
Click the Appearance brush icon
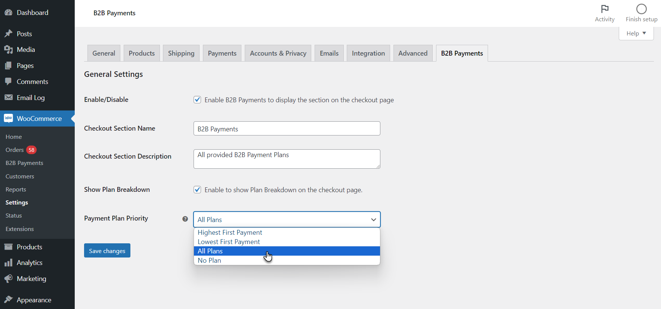tap(8, 300)
